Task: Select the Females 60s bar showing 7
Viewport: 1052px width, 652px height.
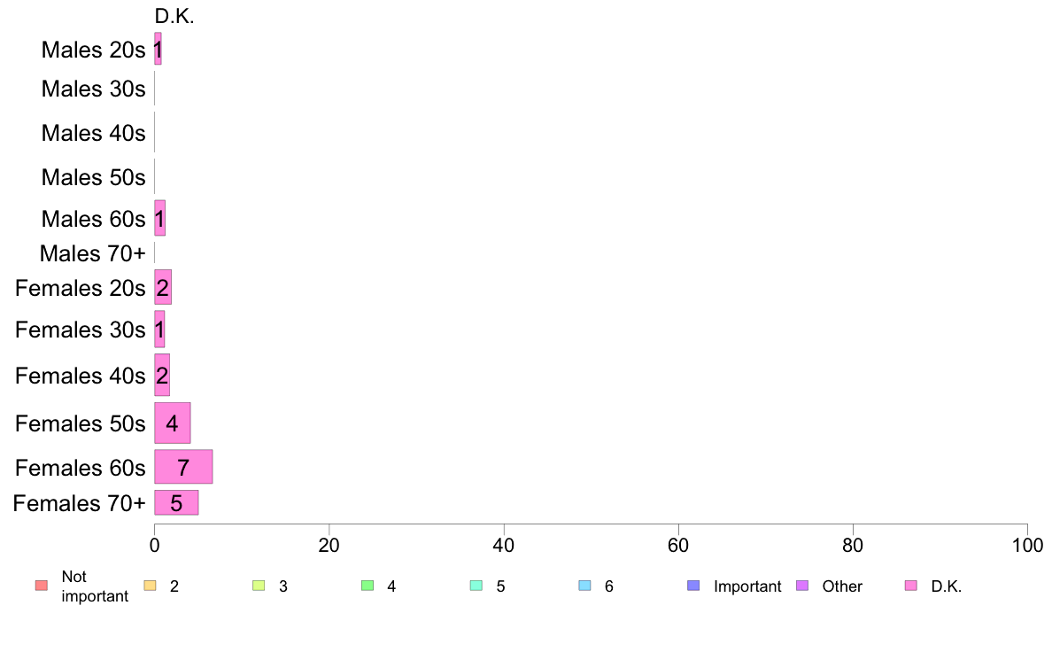Action: [183, 467]
